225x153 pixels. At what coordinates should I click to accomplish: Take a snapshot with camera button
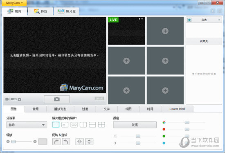point(57,99)
